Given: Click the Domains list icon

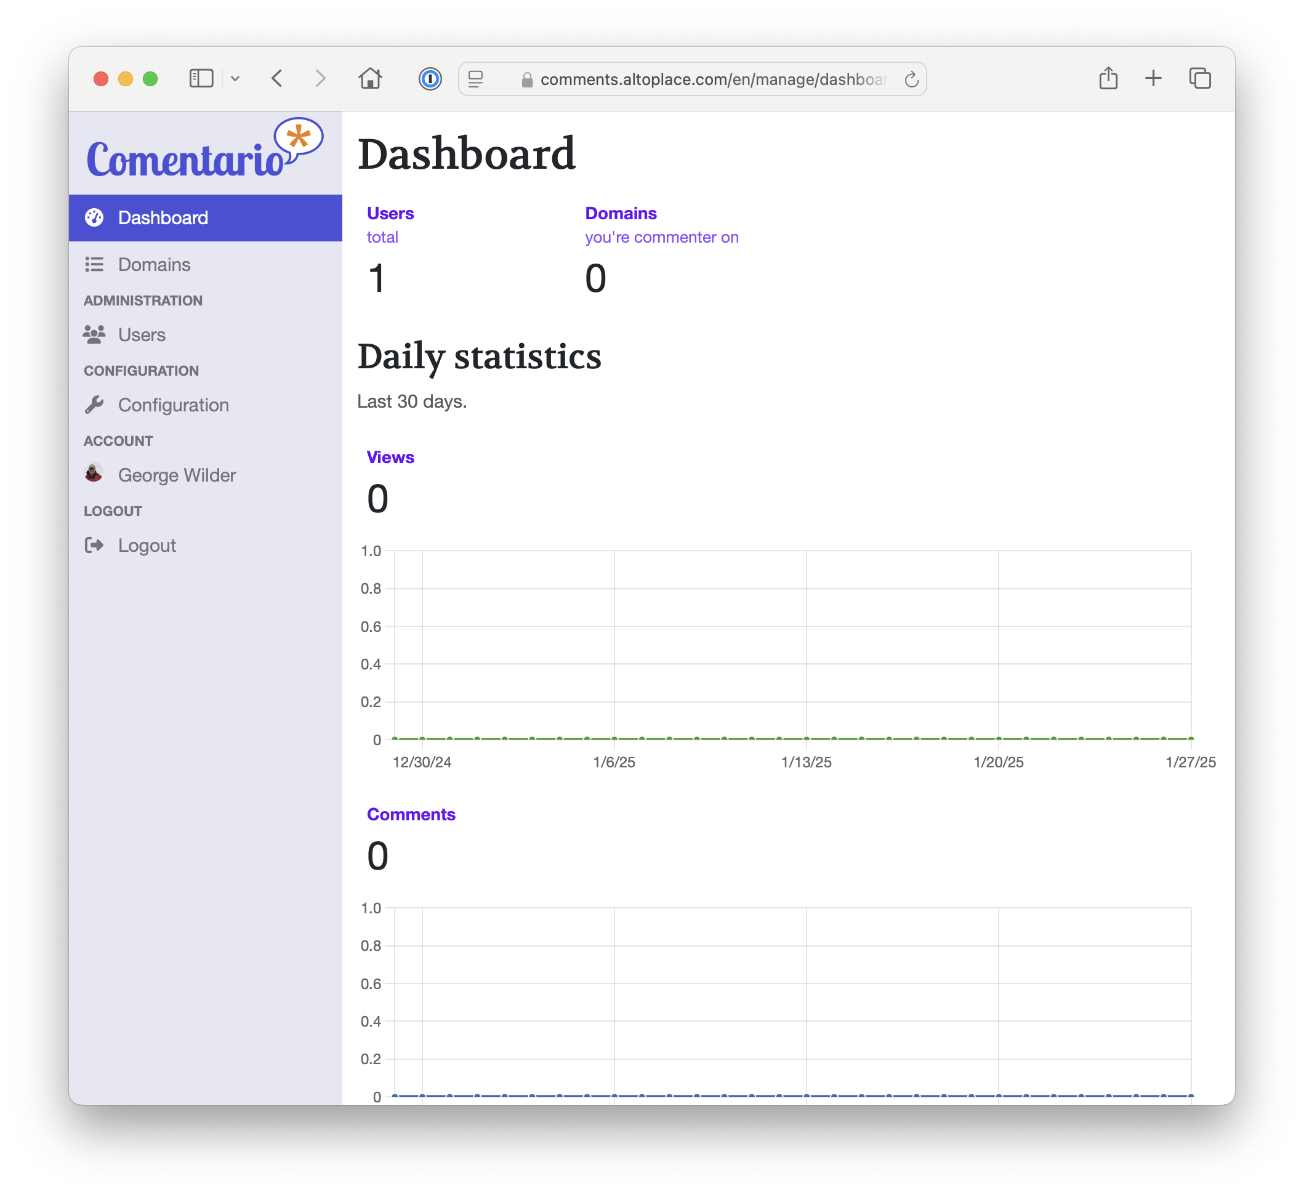Looking at the screenshot, I should coord(95,264).
